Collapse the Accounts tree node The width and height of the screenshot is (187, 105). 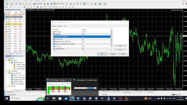pyautogui.click(x=7, y=60)
